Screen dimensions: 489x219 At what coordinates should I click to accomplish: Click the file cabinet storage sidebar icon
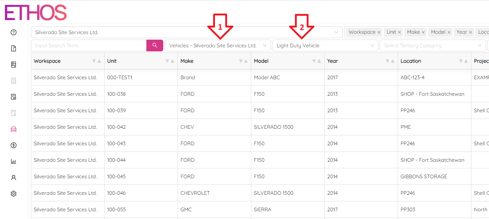point(14,65)
